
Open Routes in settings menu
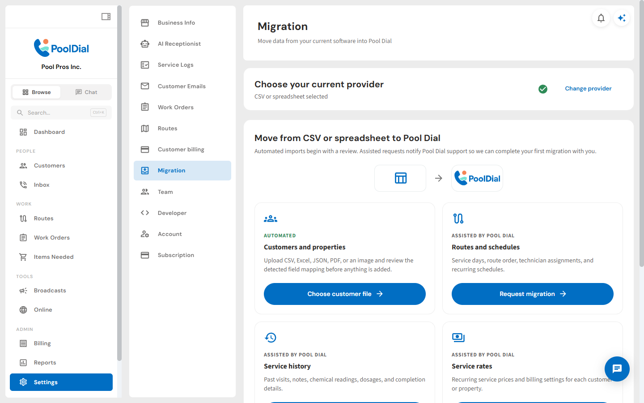182,129
